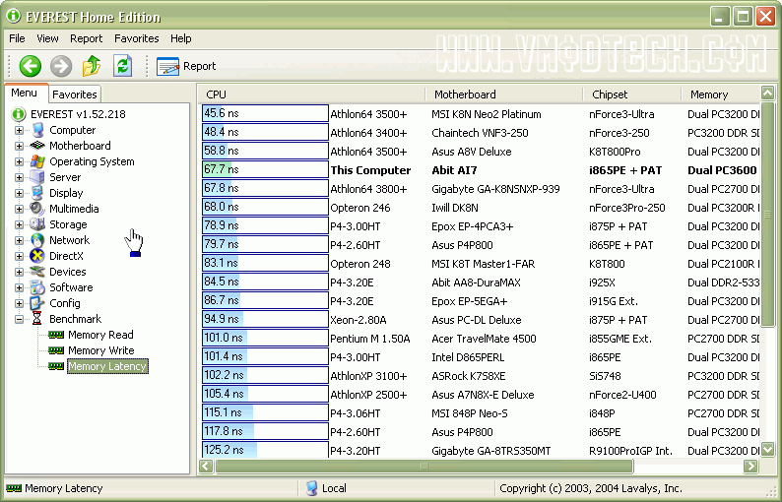782x502 pixels.
Task: Click the Network globe icon
Action: point(37,240)
